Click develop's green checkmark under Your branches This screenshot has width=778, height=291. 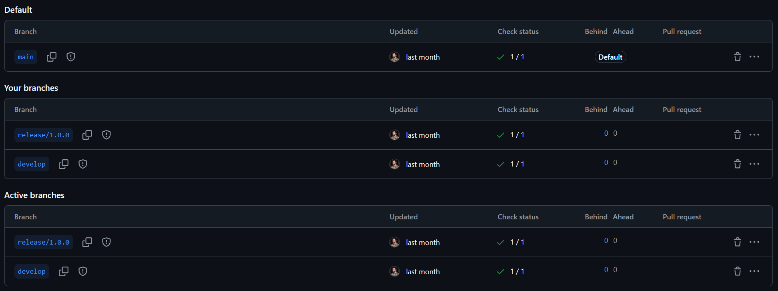(x=501, y=164)
